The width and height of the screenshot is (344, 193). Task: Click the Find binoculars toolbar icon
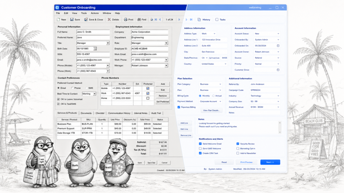(x=139, y=20)
